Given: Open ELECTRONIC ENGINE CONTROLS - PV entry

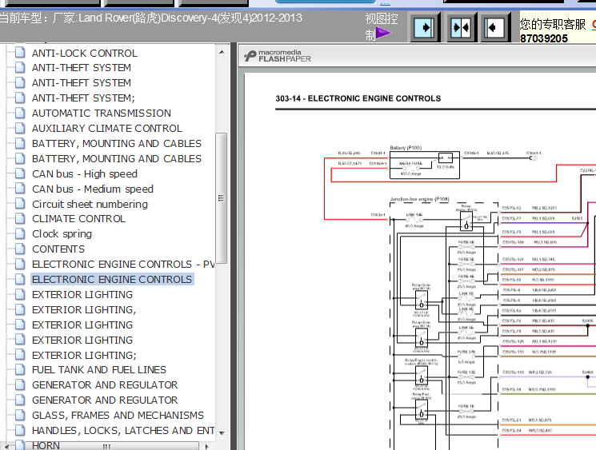Looking at the screenshot, I should click(123, 265).
